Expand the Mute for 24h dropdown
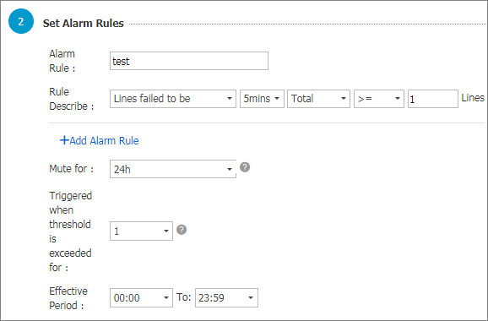 coord(173,169)
